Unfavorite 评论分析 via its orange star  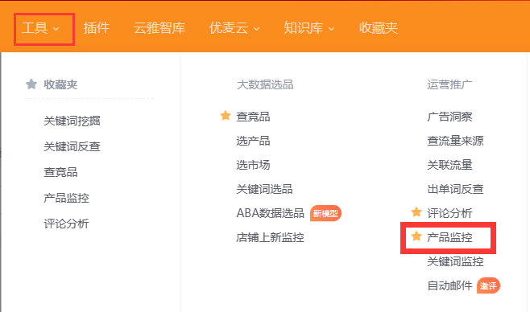click(416, 212)
